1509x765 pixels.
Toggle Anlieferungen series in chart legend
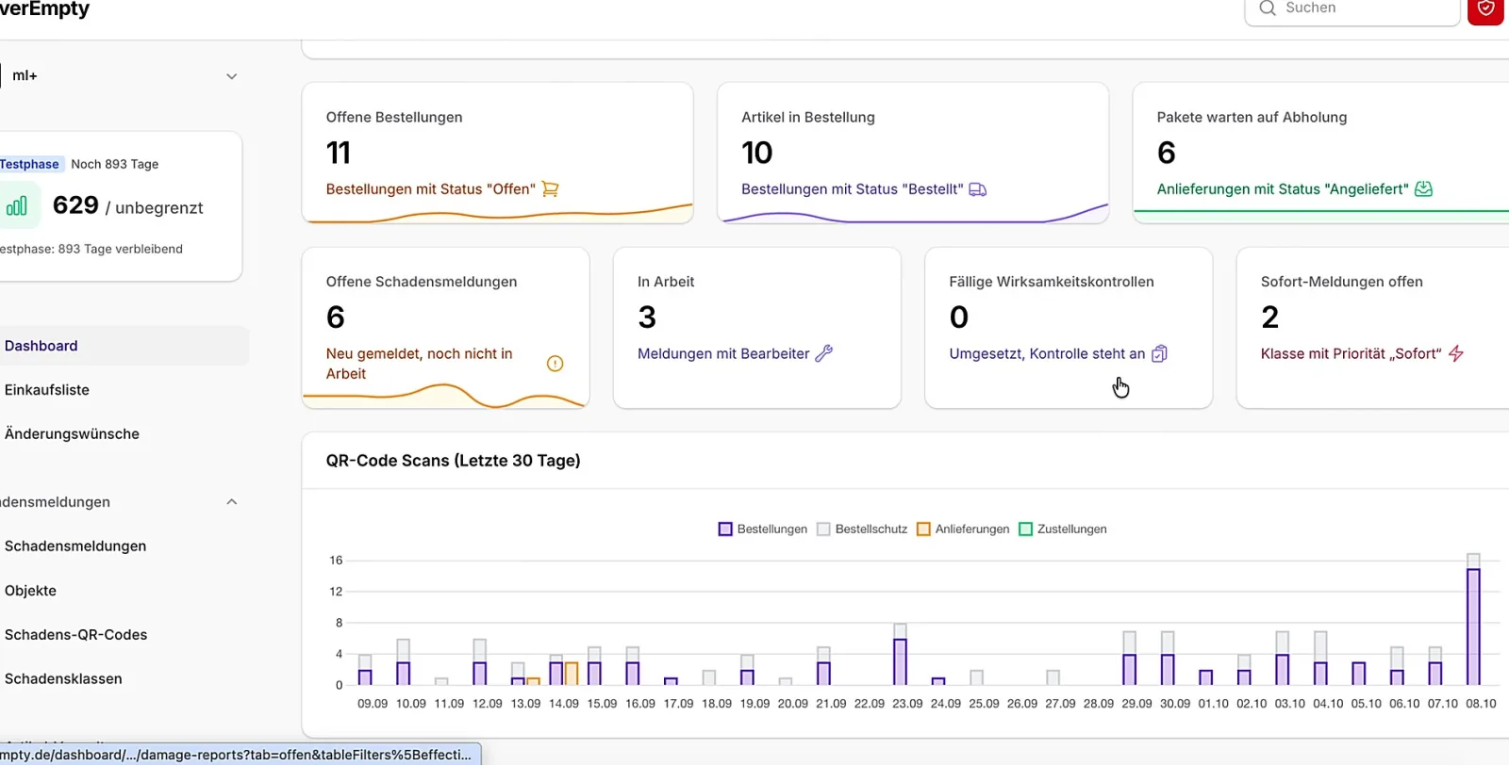tap(963, 529)
